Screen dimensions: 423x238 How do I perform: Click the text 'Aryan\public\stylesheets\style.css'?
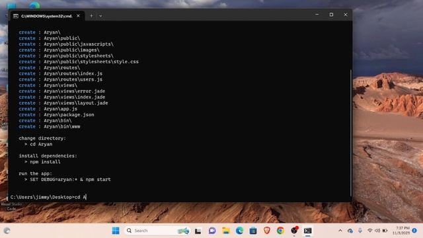click(x=91, y=61)
